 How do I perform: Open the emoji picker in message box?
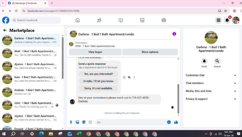pyautogui.click(x=169, y=122)
